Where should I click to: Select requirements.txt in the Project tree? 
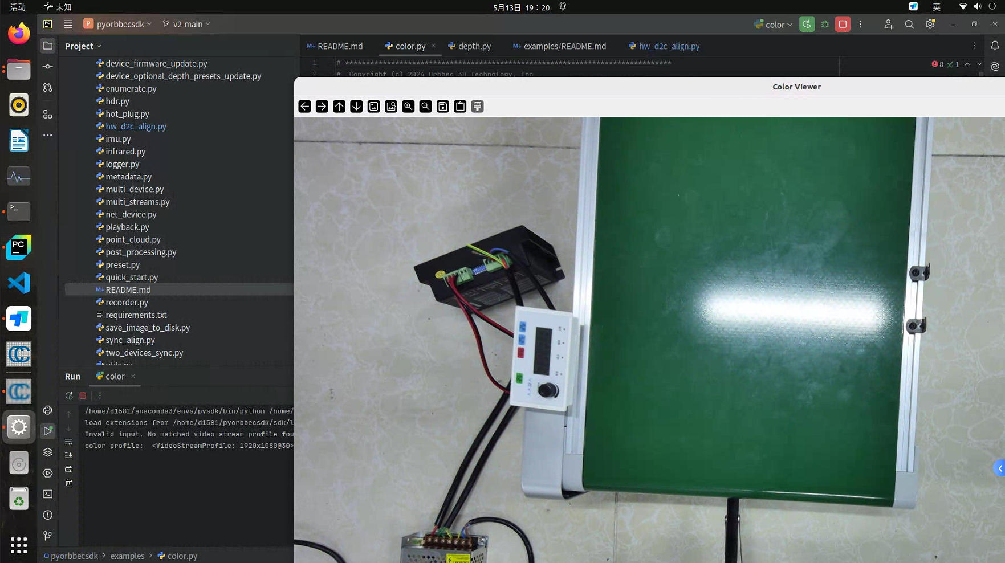(137, 315)
